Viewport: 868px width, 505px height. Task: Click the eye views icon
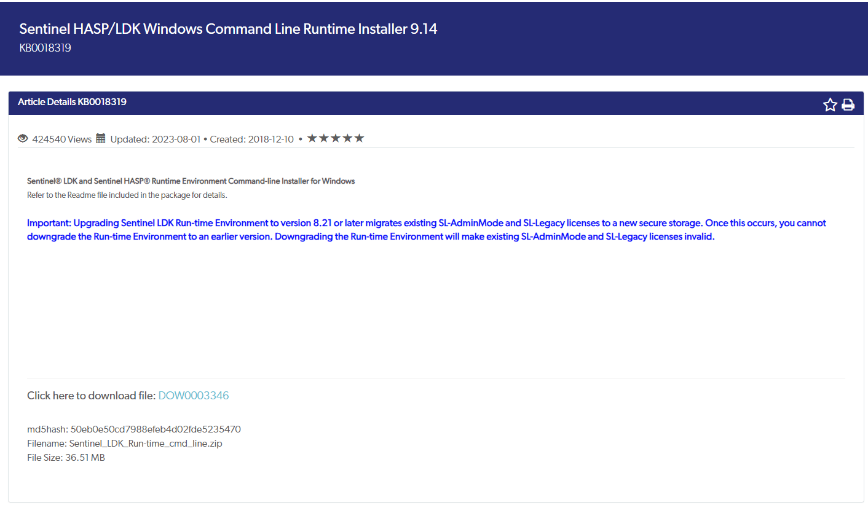pyautogui.click(x=23, y=139)
